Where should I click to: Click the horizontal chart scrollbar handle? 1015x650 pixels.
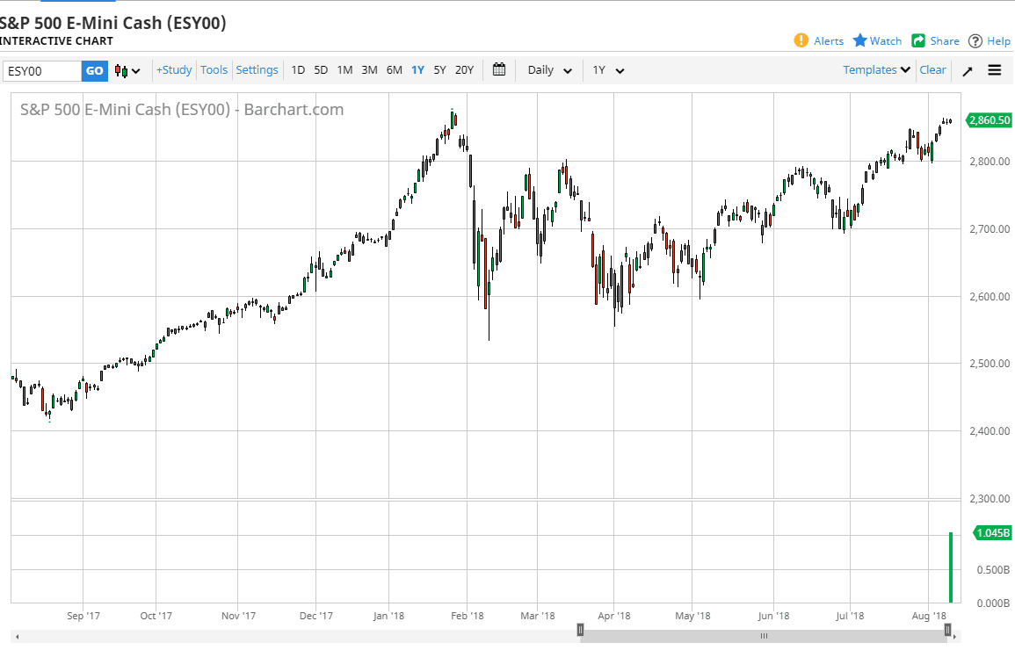[764, 636]
